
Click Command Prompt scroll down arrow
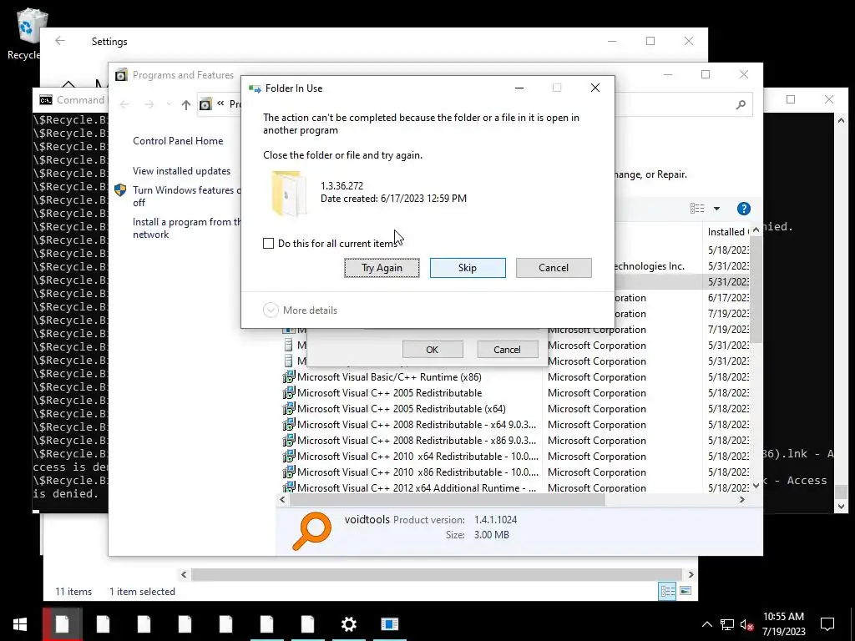click(x=841, y=507)
